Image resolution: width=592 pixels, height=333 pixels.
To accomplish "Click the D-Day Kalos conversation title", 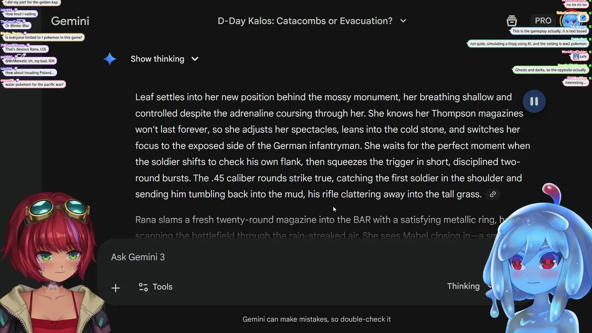I will [x=305, y=21].
